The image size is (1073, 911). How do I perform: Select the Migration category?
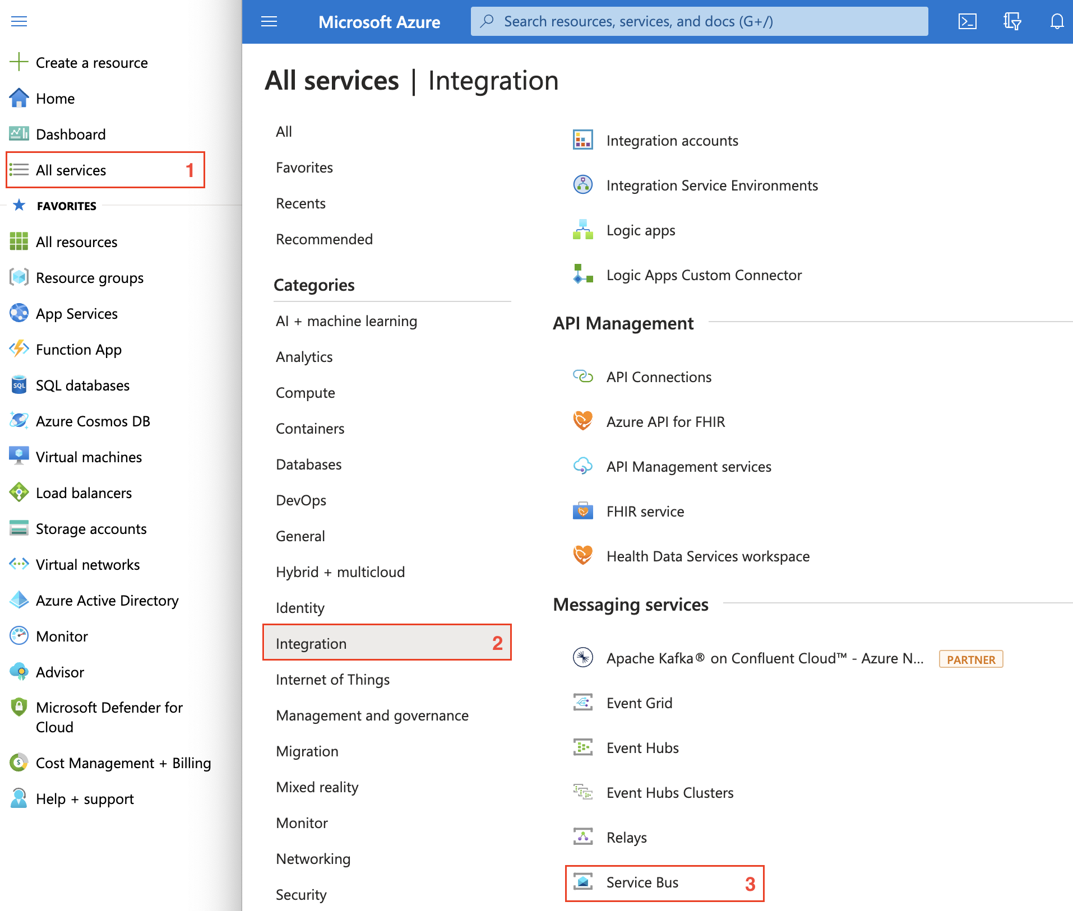pyautogui.click(x=307, y=751)
